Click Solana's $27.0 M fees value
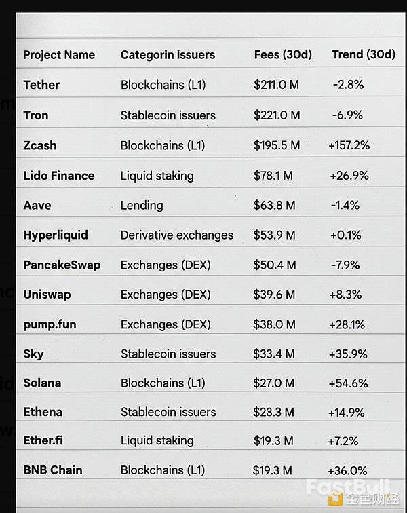This screenshot has height=513, width=407. pos(273,383)
